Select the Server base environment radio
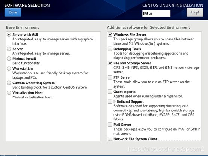 9,49
